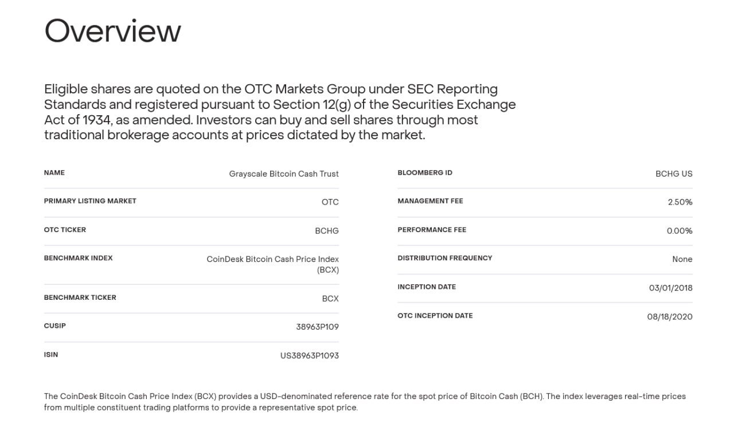Screen dimensions: 734x438
Task: Select the BCHG US Bloomberg ID value
Action: point(674,174)
